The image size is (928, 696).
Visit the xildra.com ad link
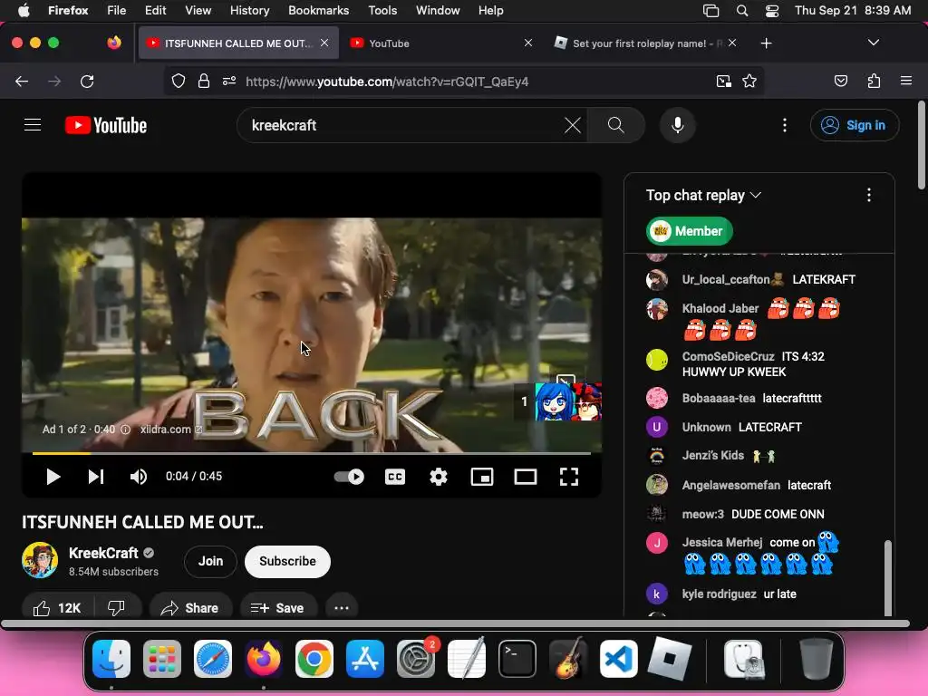click(171, 430)
